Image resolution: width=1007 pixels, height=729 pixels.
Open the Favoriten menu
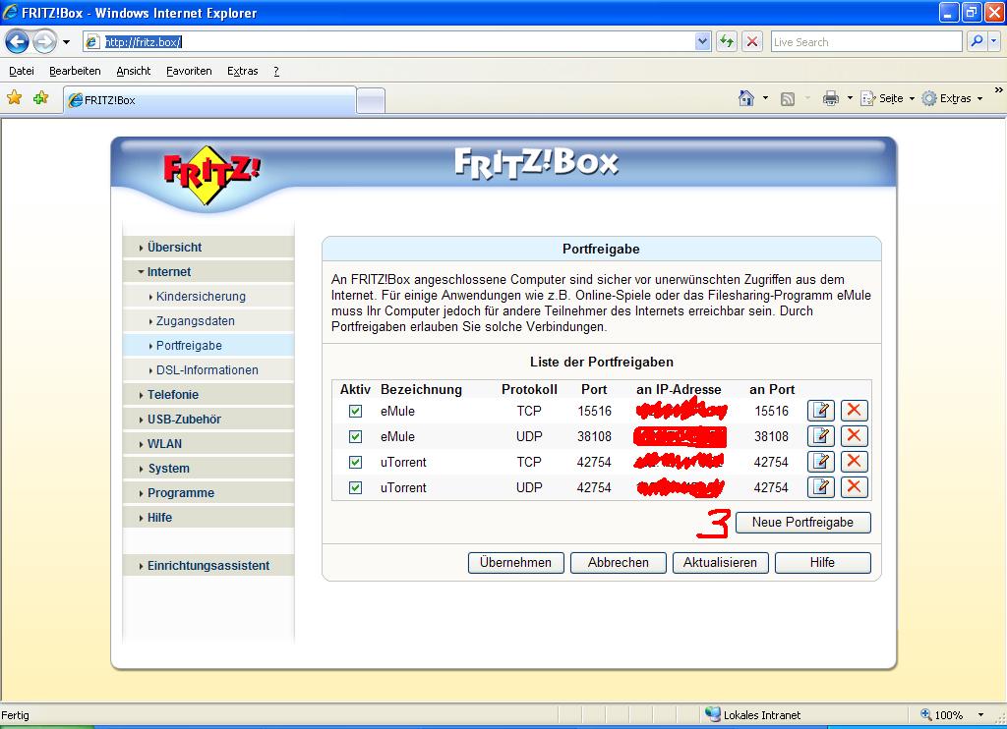189,71
